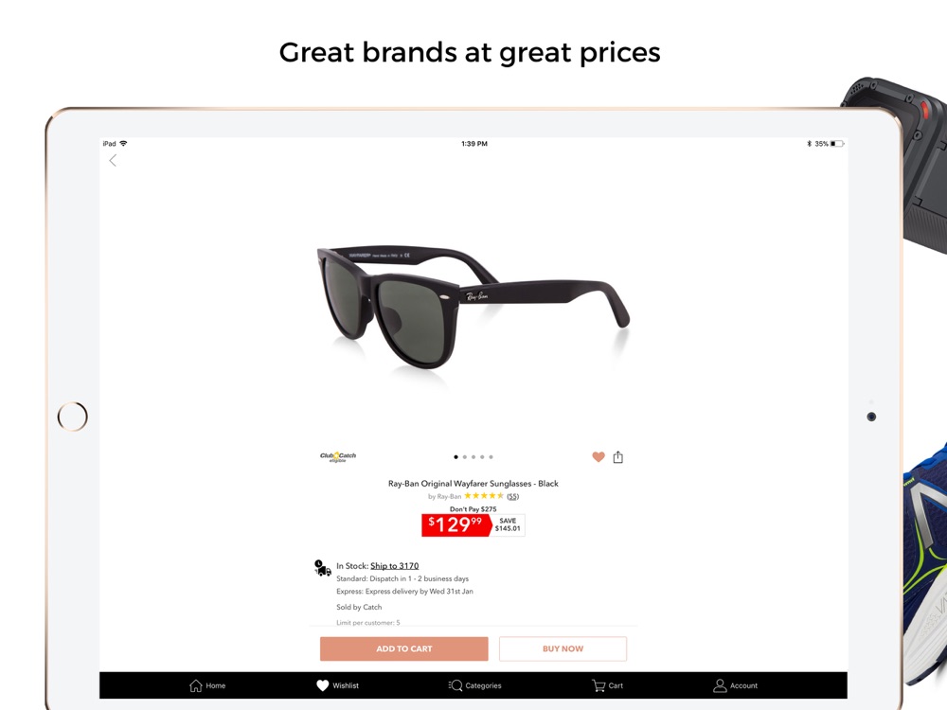Toggle the heart favorite icon
Image resolution: width=947 pixels, height=710 pixels.
pyautogui.click(x=599, y=457)
